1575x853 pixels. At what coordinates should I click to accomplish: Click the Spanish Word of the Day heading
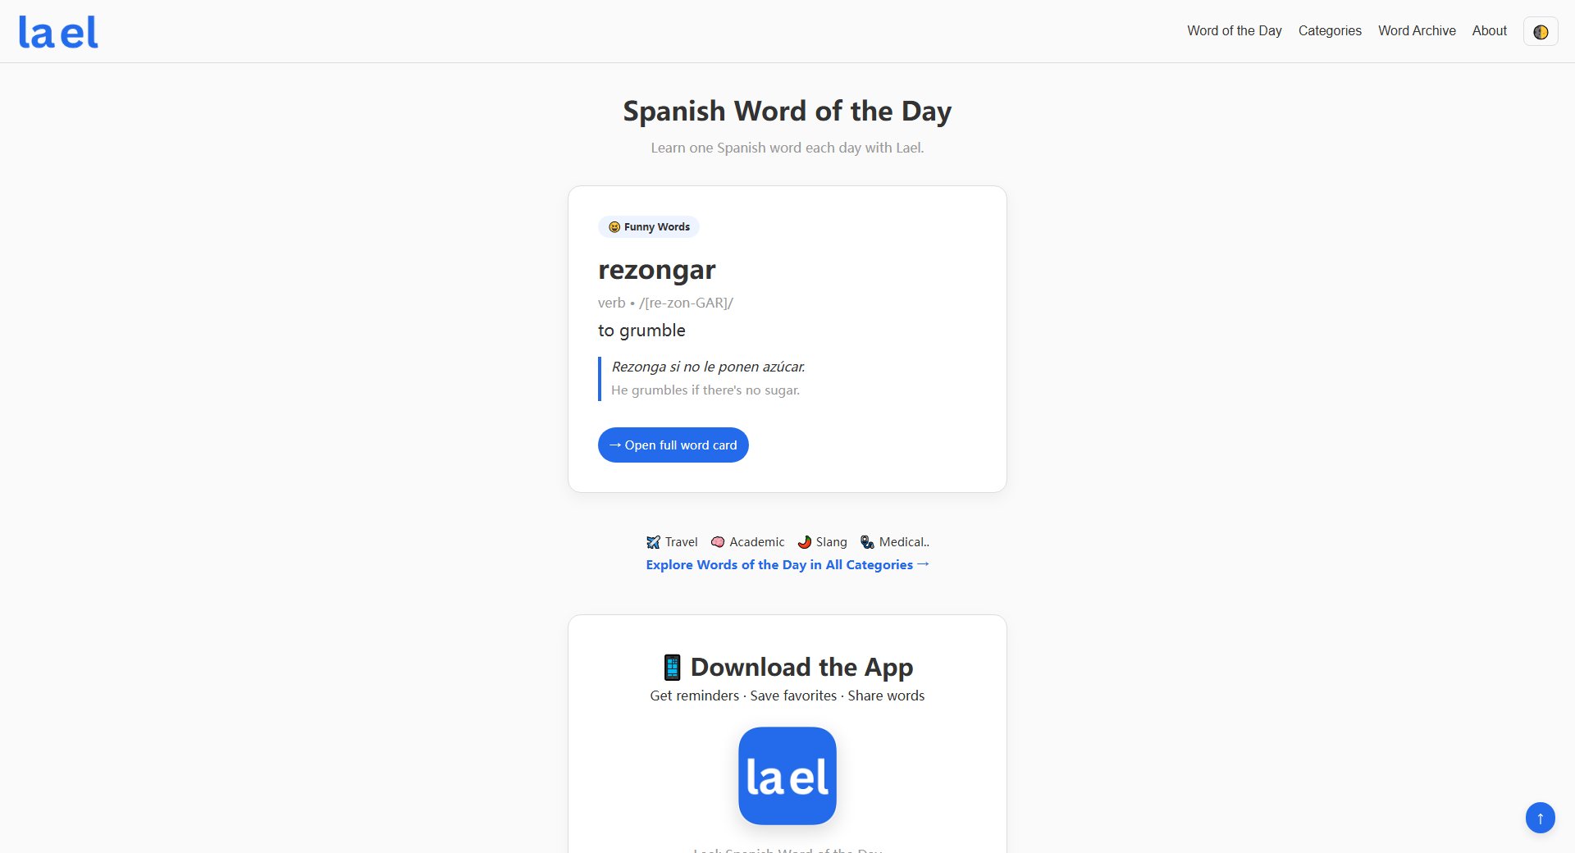point(787,112)
